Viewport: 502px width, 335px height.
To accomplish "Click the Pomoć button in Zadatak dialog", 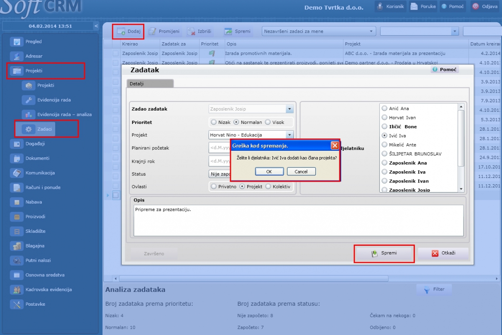I will 445,70.
